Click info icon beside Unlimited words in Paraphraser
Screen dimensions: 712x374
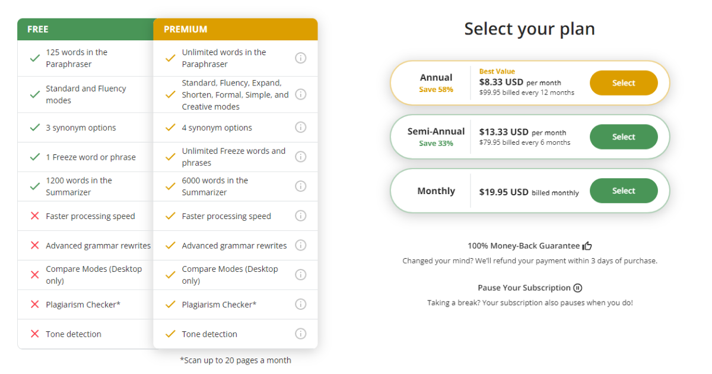pyautogui.click(x=301, y=58)
